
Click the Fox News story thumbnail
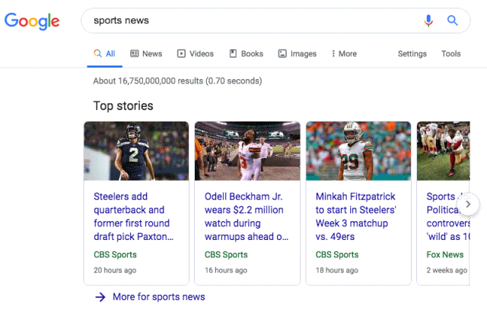pos(441,150)
